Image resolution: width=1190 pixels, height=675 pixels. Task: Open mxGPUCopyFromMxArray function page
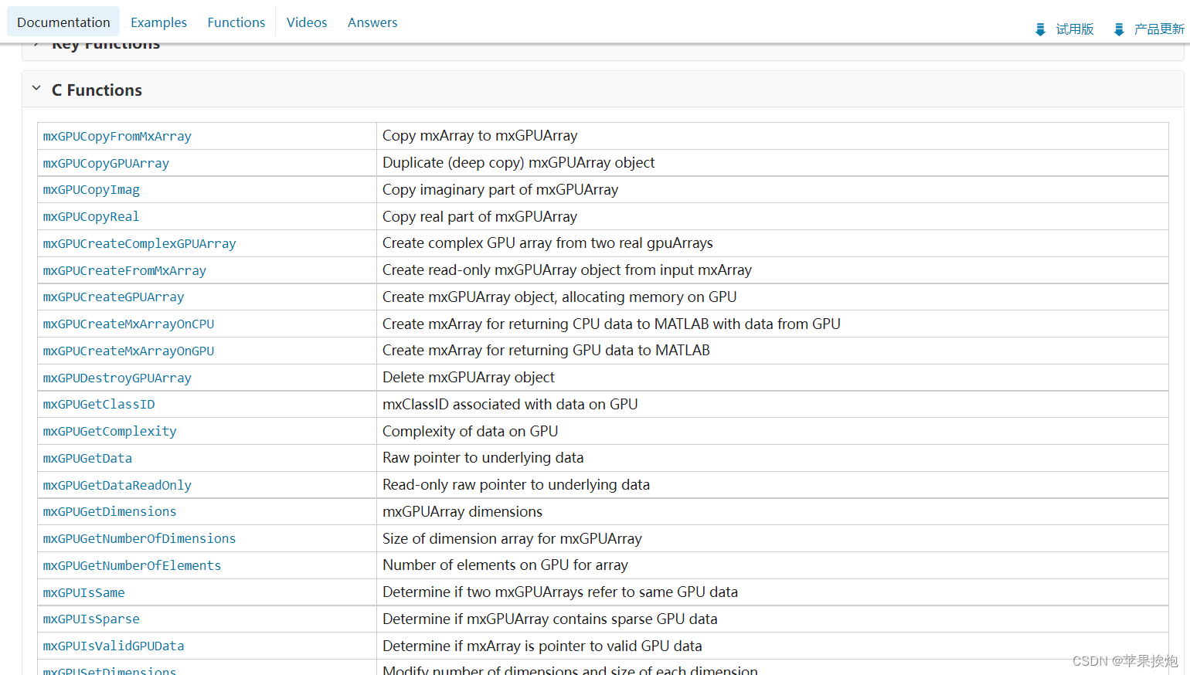[x=117, y=137]
